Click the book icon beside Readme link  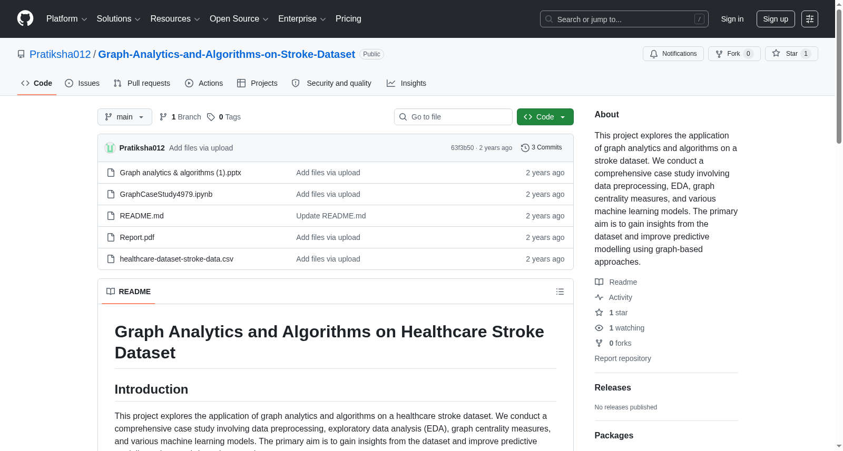[x=599, y=282]
